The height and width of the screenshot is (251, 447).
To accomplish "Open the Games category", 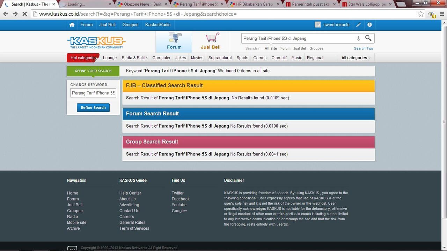I will 260,58.
